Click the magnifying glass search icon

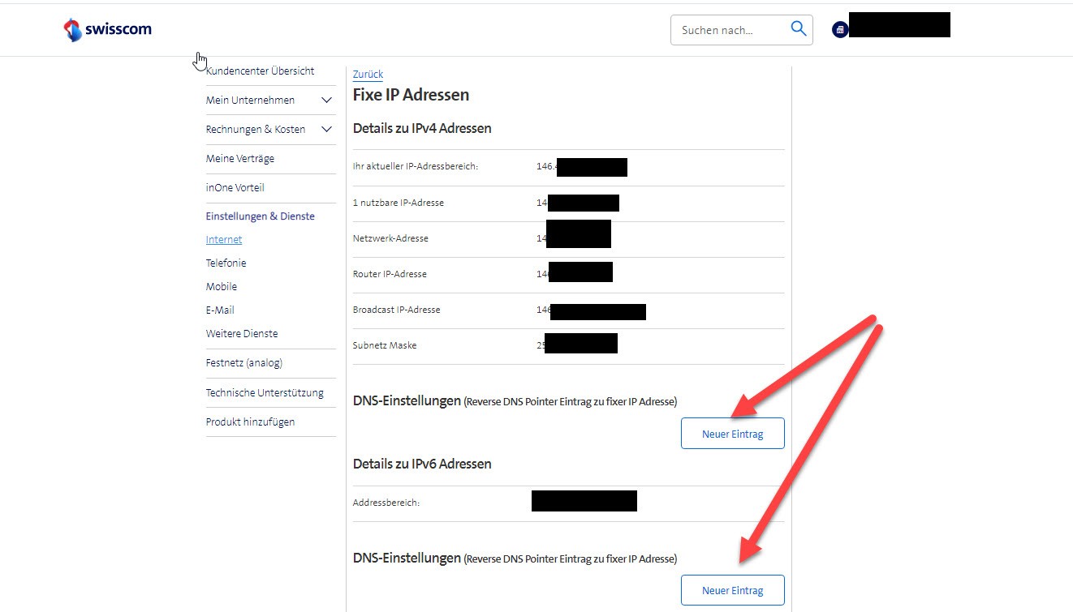pos(799,29)
